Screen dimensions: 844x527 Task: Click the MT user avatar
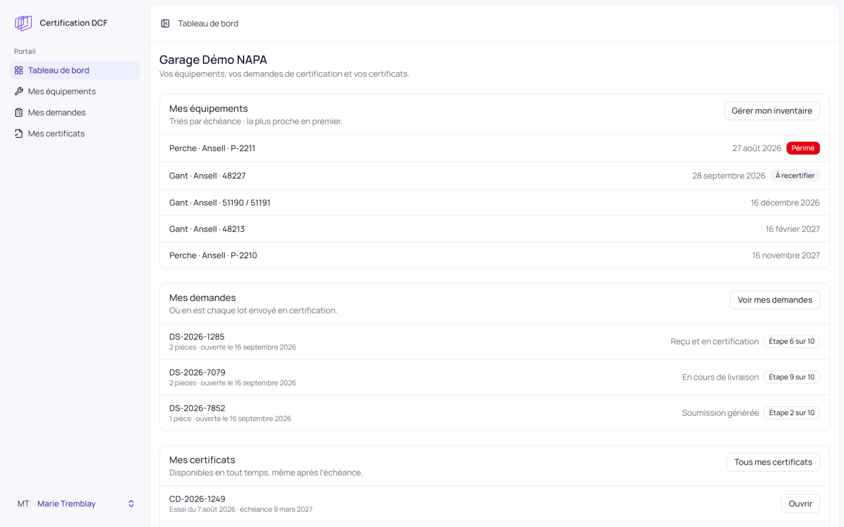(x=23, y=504)
